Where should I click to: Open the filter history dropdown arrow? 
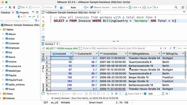click(165, 48)
